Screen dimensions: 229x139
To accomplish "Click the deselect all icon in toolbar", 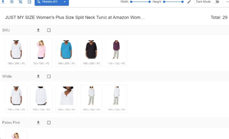I will coord(21,2).
